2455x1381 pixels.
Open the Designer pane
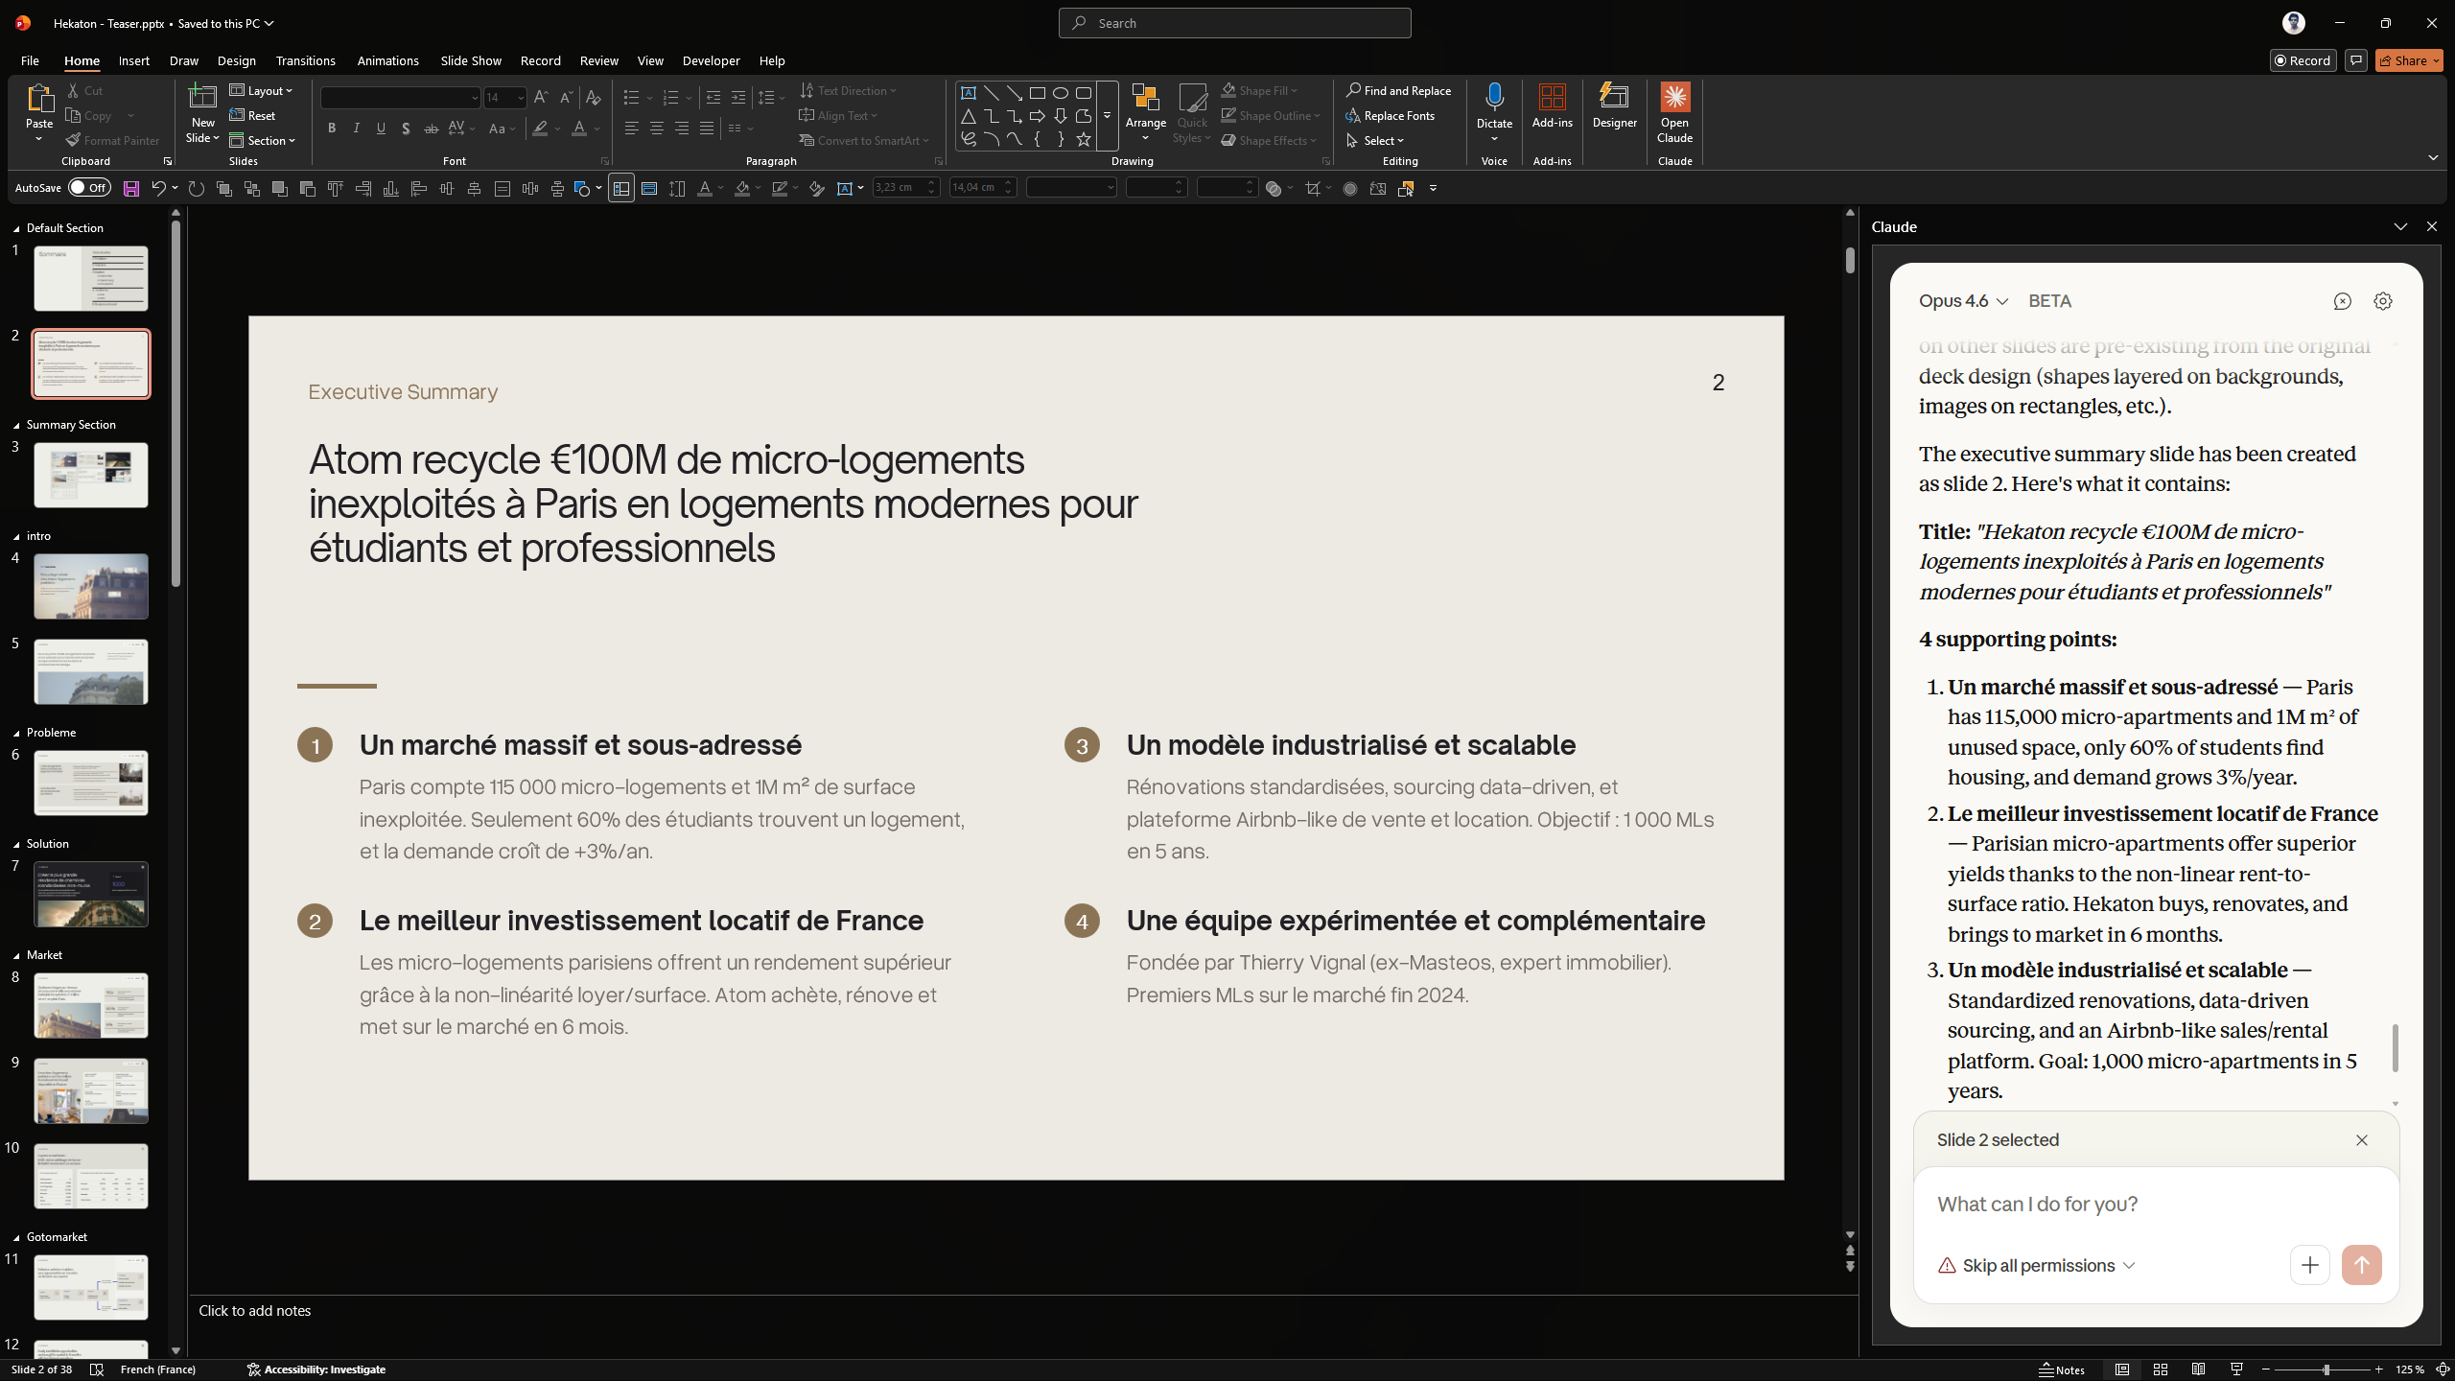point(1614,105)
